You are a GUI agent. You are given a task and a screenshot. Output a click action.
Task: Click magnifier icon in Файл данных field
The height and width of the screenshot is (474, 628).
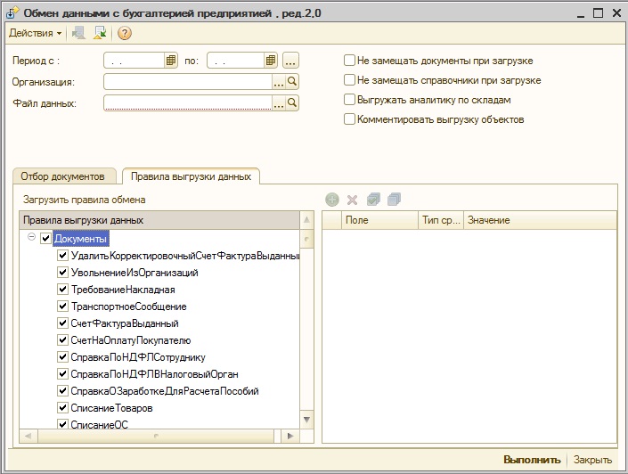pyautogui.click(x=291, y=103)
